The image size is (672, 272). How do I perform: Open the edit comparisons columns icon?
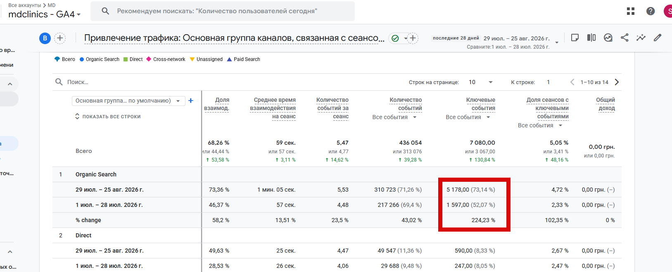[x=591, y=38]
